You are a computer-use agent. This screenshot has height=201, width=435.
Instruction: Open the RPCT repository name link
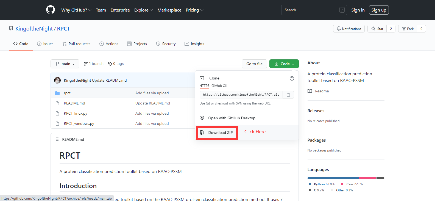click(x=63, y=29)
